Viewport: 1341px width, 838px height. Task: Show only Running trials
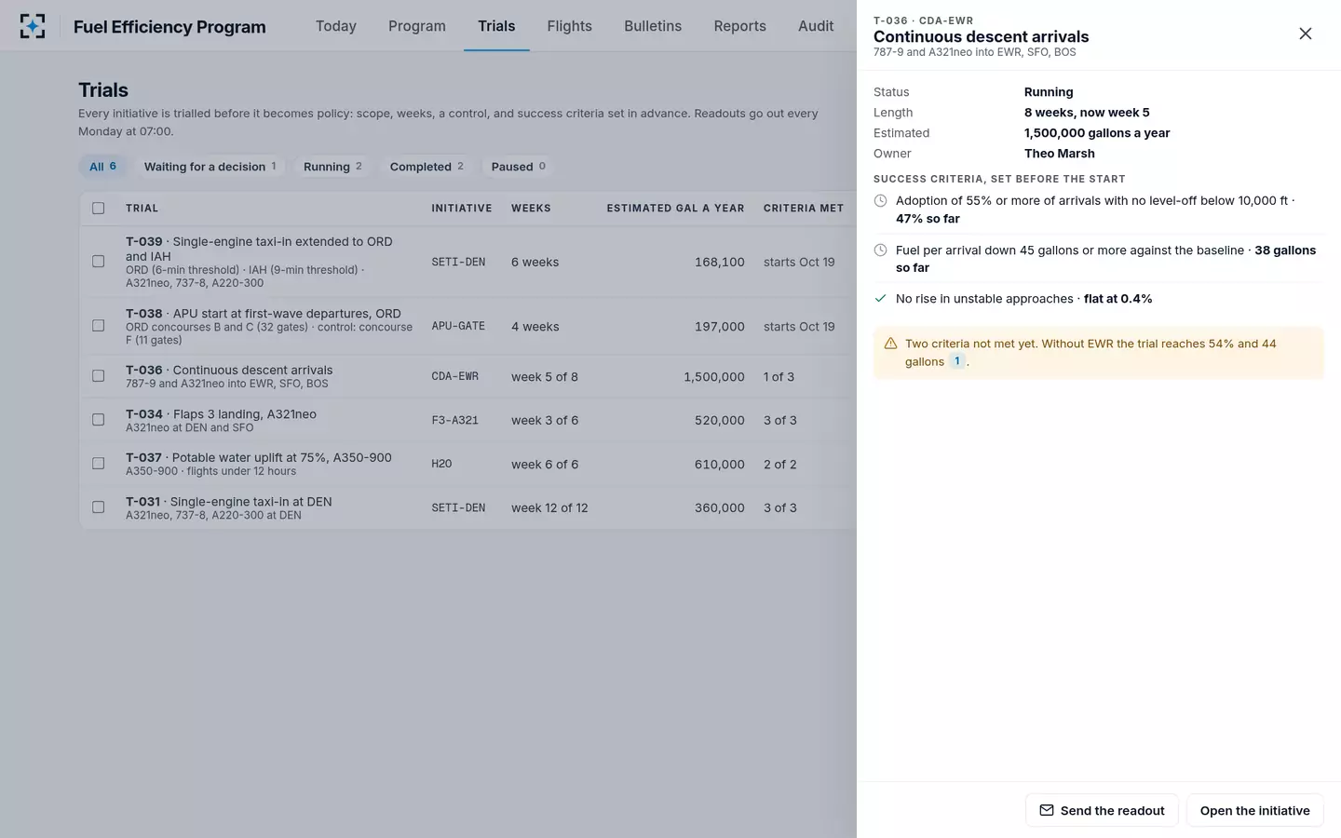click(332, 167)
